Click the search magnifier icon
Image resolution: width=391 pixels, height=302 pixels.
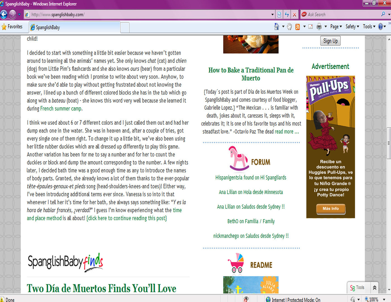pyautogui.click(x=383, y=14)
